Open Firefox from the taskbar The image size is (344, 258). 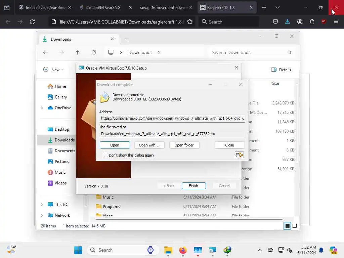point(183,250)
